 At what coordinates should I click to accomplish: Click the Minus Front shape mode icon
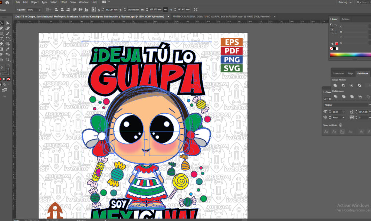pos(343,85)
